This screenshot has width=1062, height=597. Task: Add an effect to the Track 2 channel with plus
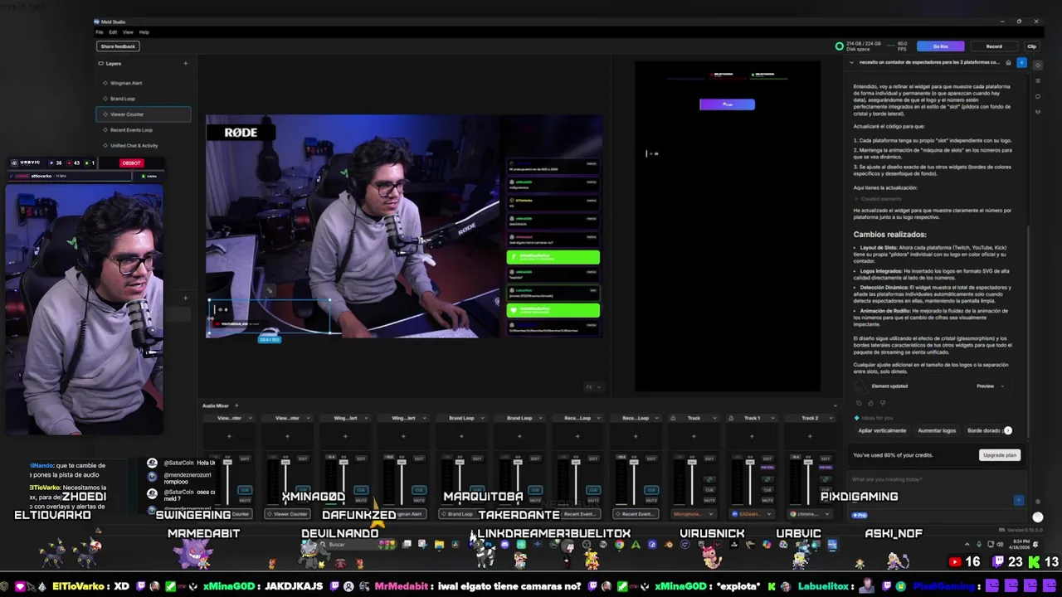pos(810,436)
